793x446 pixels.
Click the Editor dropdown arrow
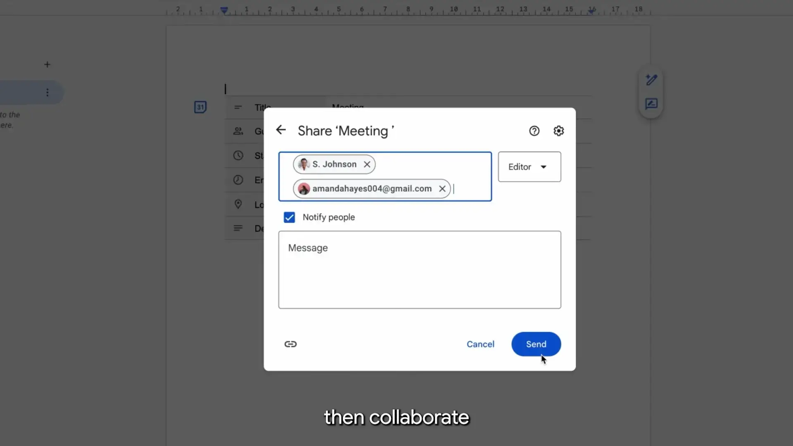(x=544, y=167)
